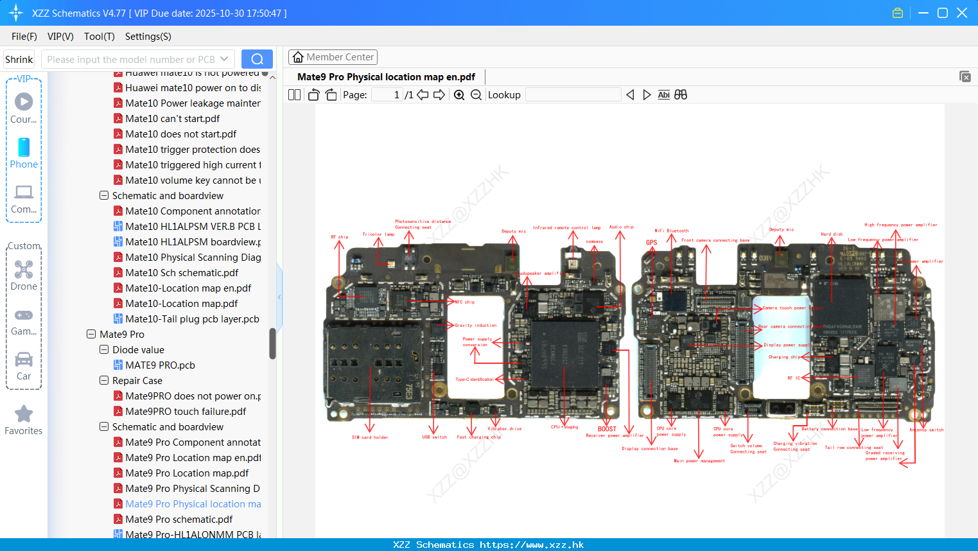Click the yellow toolbox icon in title bar

898,13
